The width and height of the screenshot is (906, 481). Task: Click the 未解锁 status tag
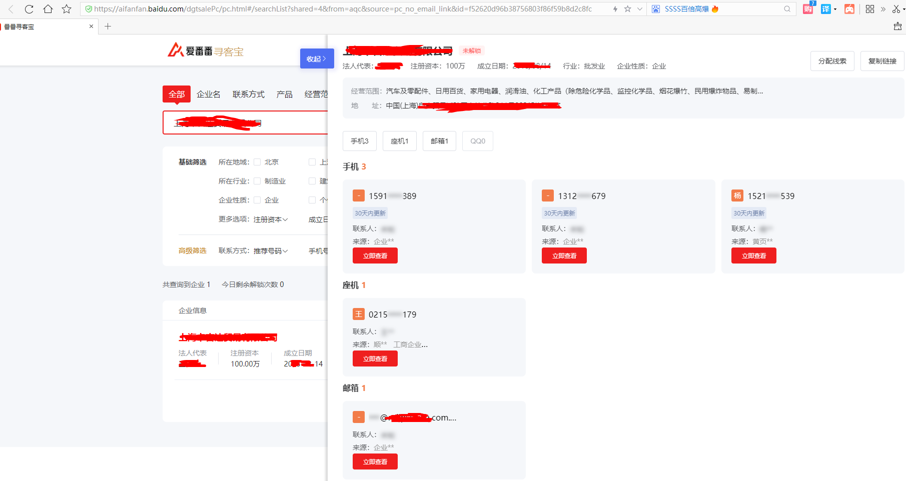(472, 50)
